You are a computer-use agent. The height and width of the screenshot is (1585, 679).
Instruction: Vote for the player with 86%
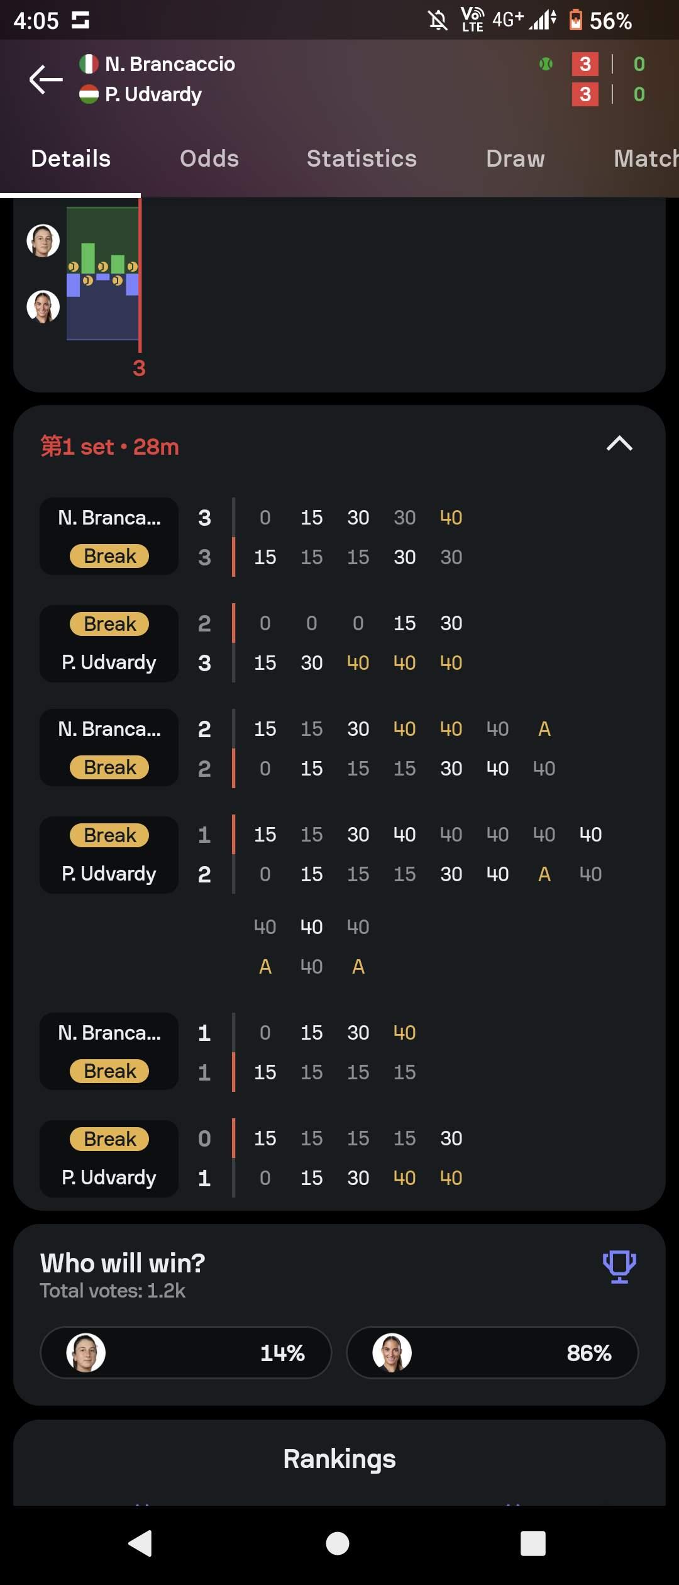(492, 1352)
